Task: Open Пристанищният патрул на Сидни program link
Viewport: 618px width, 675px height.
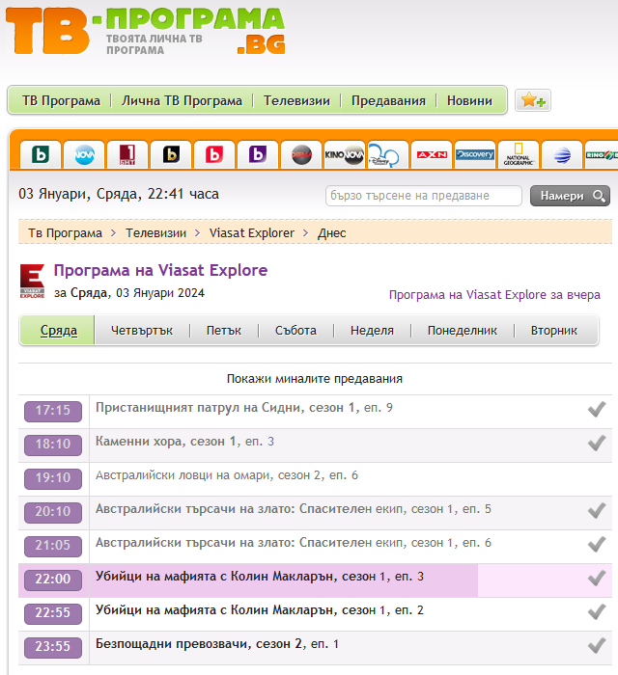Action: pyautogui.click(x=244, y=407)
